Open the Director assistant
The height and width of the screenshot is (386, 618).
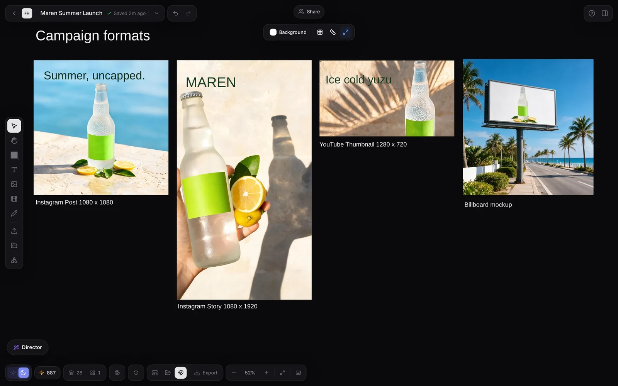coord(28,347)
